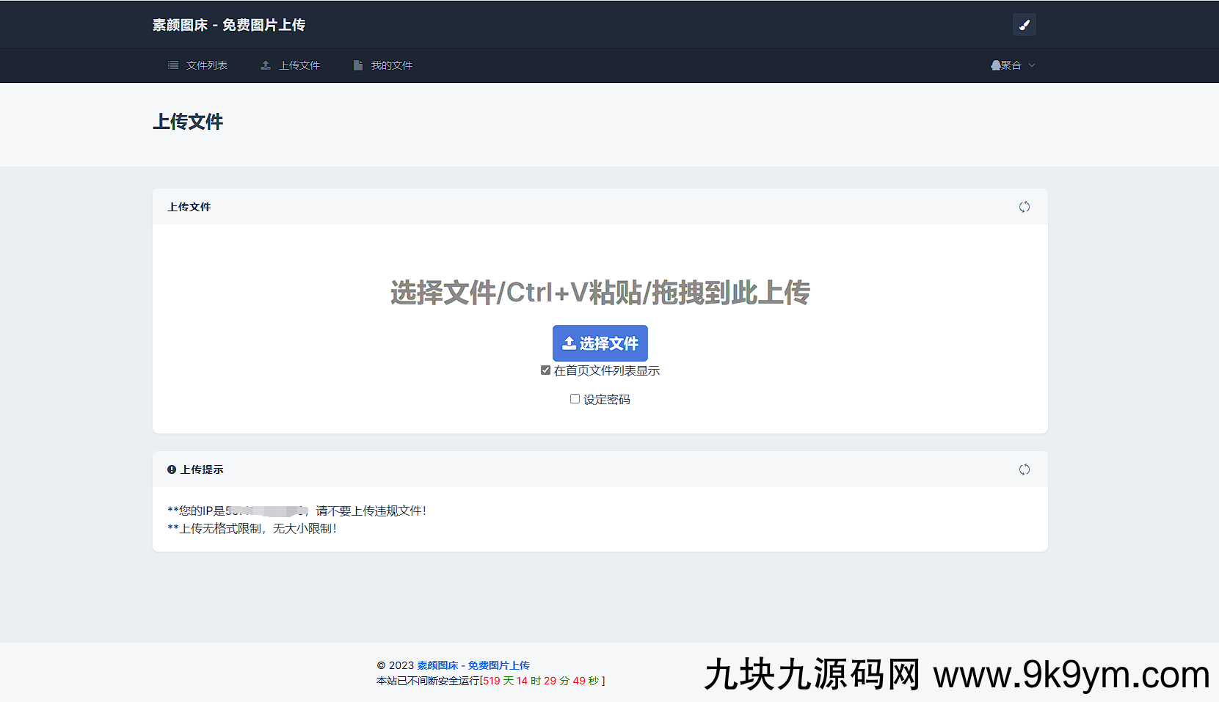Enable the 设定密码 checkbox
Viewport: 1219px width, 702px height.
coord(575,398)
